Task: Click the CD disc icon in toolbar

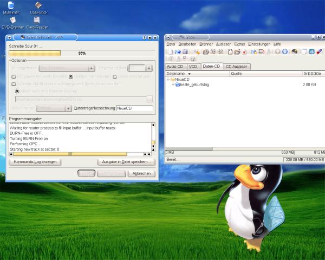Action: point(294,51)
